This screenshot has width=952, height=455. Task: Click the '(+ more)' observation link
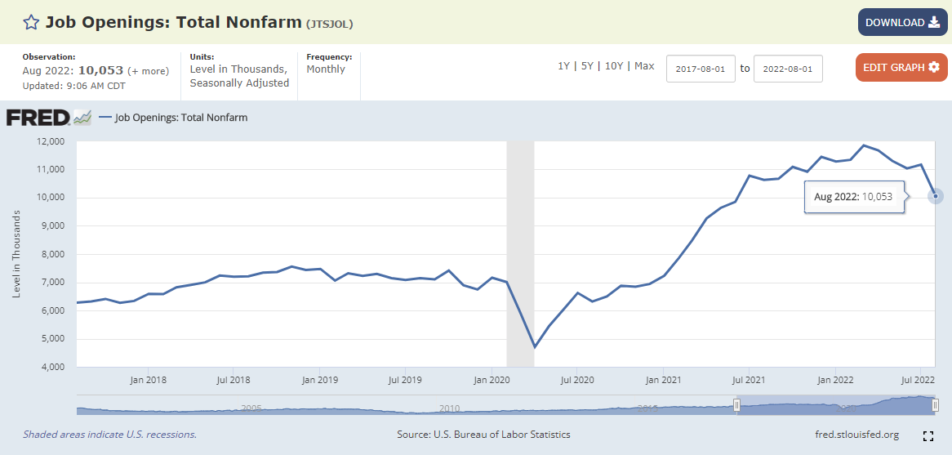pos(148,71)
